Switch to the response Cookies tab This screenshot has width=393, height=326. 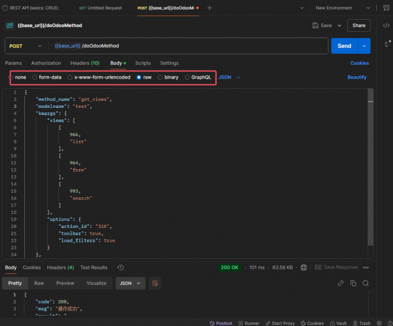click(32, 268)
